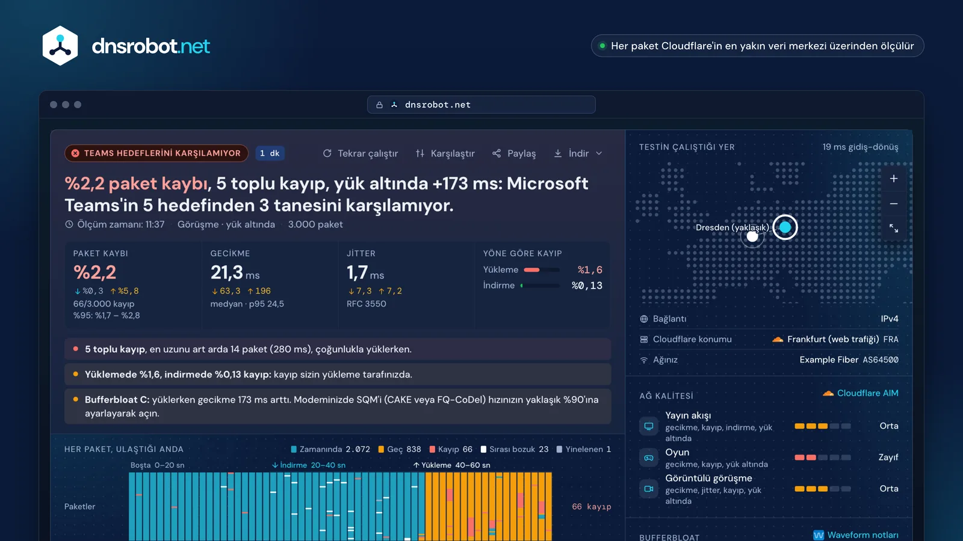Screen dimensions: 963x541
Task: Expand the İndir download dropdown
Action: [578, 153]
